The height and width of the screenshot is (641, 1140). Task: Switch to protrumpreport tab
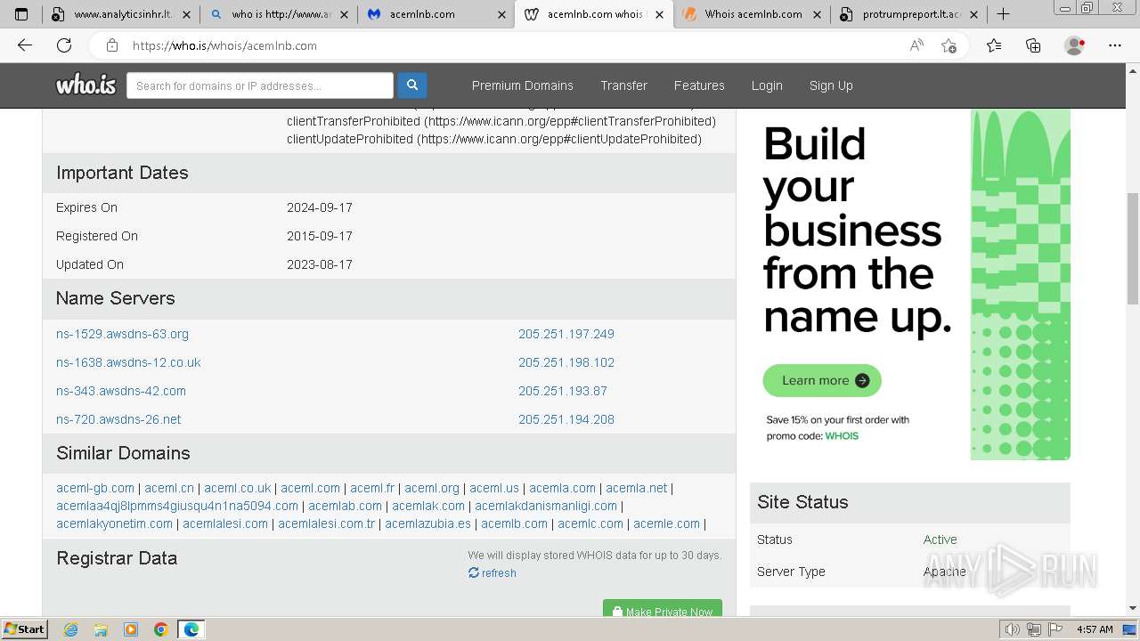pyautogui.click(x=908, y=14)
